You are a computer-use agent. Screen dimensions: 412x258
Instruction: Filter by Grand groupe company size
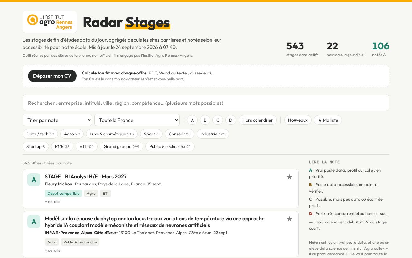click(x=121, y=146)
